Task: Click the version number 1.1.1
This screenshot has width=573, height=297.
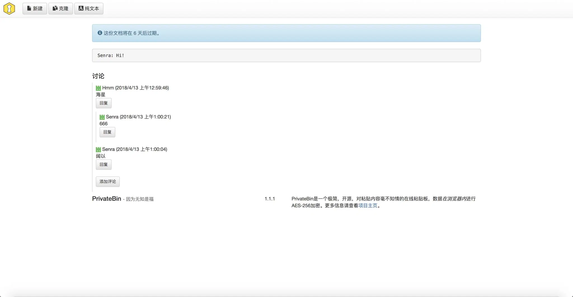Action: click(x=270, y=199)
